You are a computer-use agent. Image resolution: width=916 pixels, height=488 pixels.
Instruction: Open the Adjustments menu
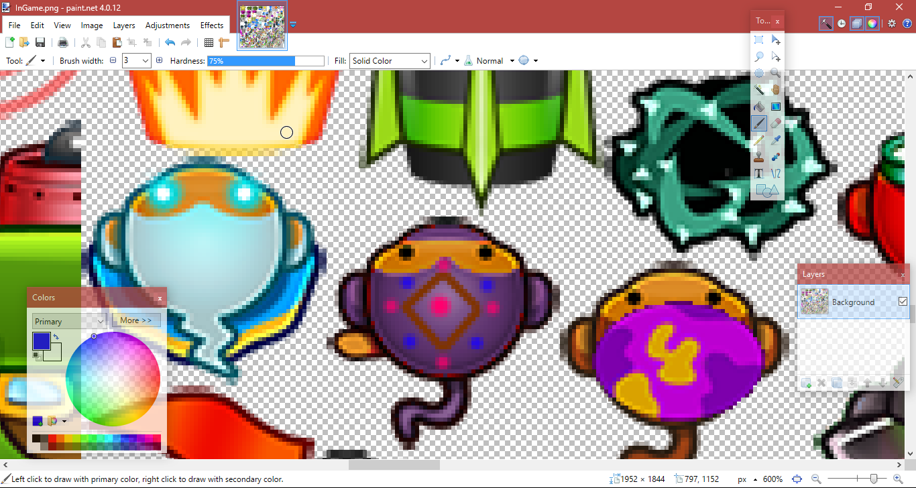point(168,25)
